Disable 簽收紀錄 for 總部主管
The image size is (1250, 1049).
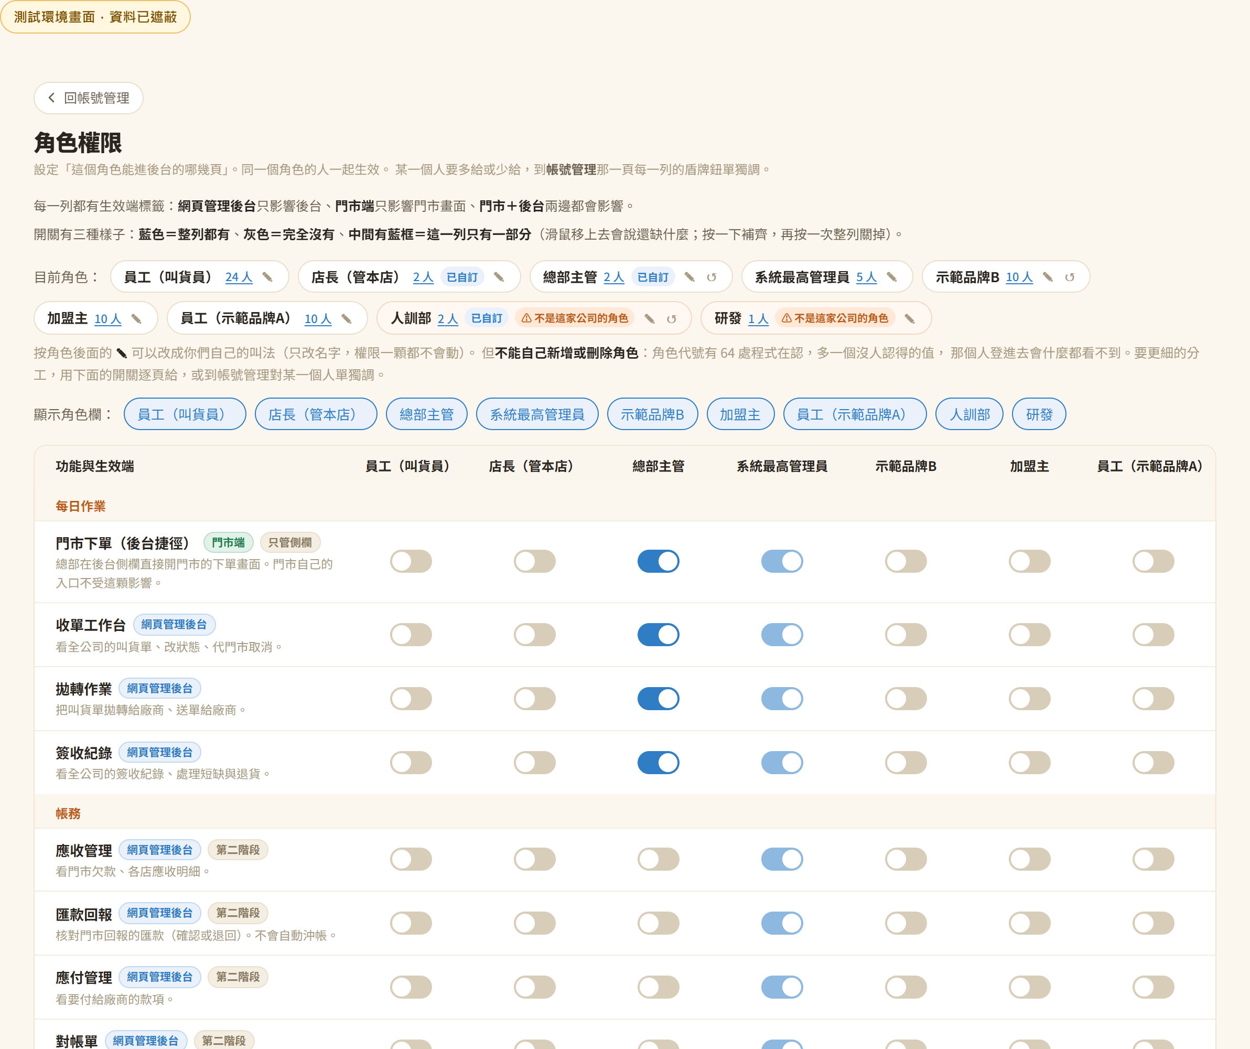(x=659, y=763)
